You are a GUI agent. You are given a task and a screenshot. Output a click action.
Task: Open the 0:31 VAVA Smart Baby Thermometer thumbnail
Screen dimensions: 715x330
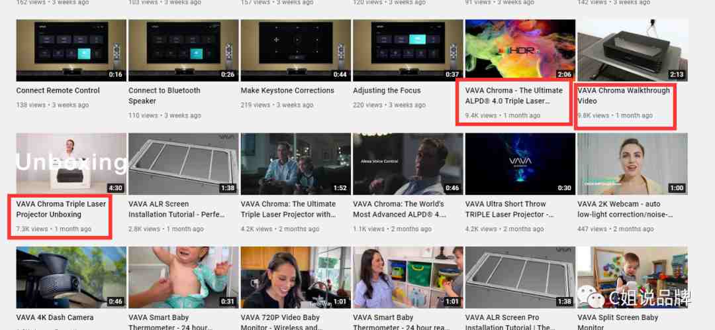pyautogui.click(x=183, y=278)
